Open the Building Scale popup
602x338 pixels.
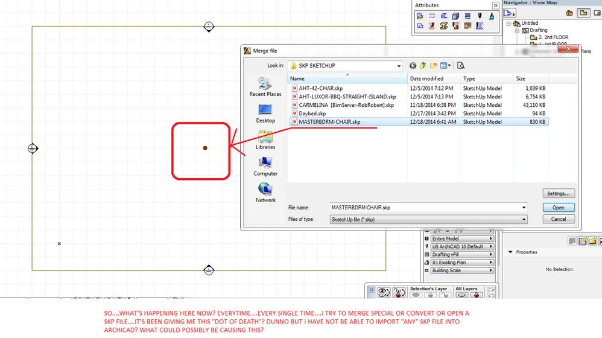(462, 270)
